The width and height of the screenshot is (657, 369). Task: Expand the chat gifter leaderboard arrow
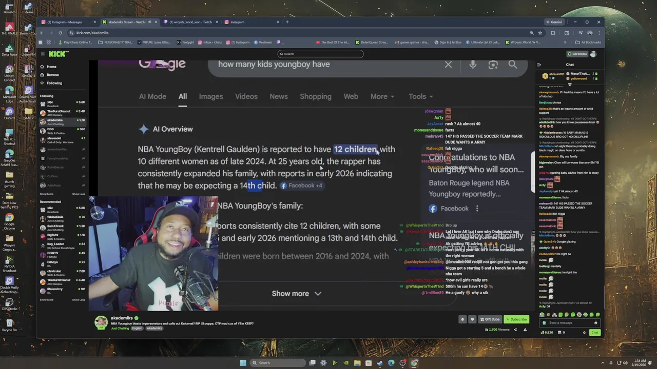pos(570,85)
